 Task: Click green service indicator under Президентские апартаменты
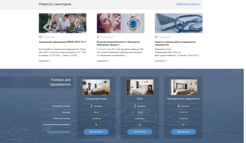point(183,124)
